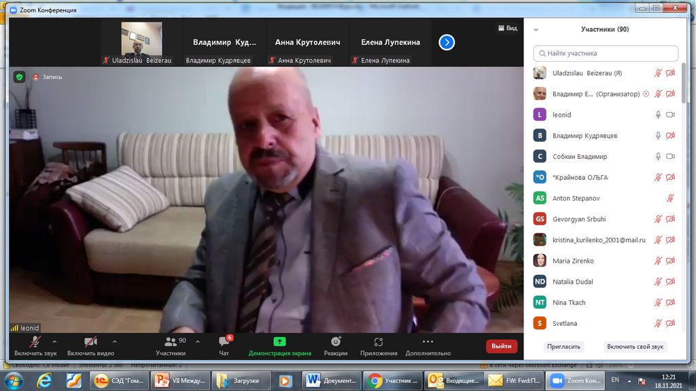Screen dimensions: 696x391
Task: Open Internet Explorer from taskbar
Action: tap(44, 381)
